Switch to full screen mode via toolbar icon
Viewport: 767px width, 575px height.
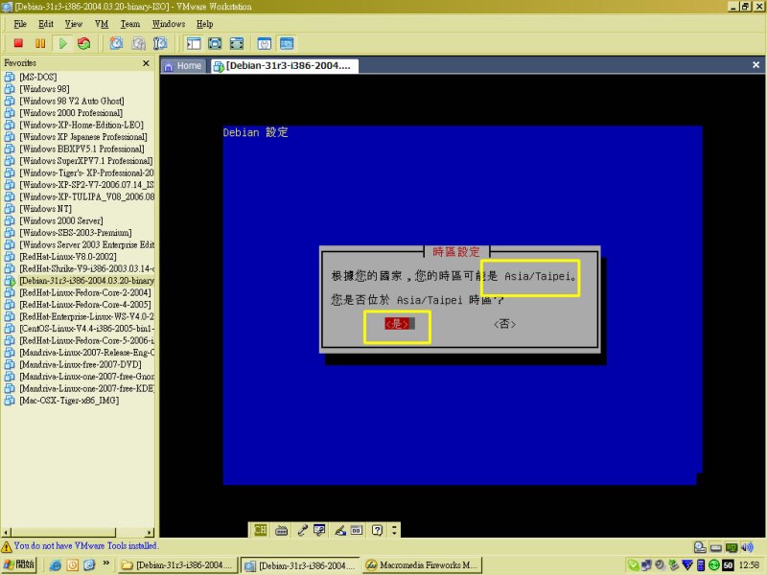[215, 43]
